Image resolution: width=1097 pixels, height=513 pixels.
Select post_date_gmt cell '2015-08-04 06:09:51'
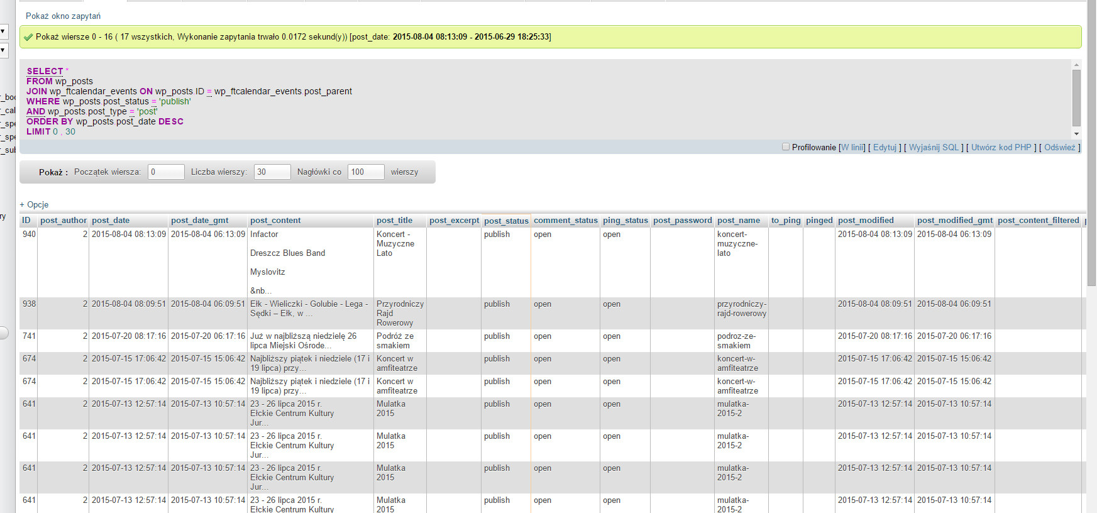[208, 304]
